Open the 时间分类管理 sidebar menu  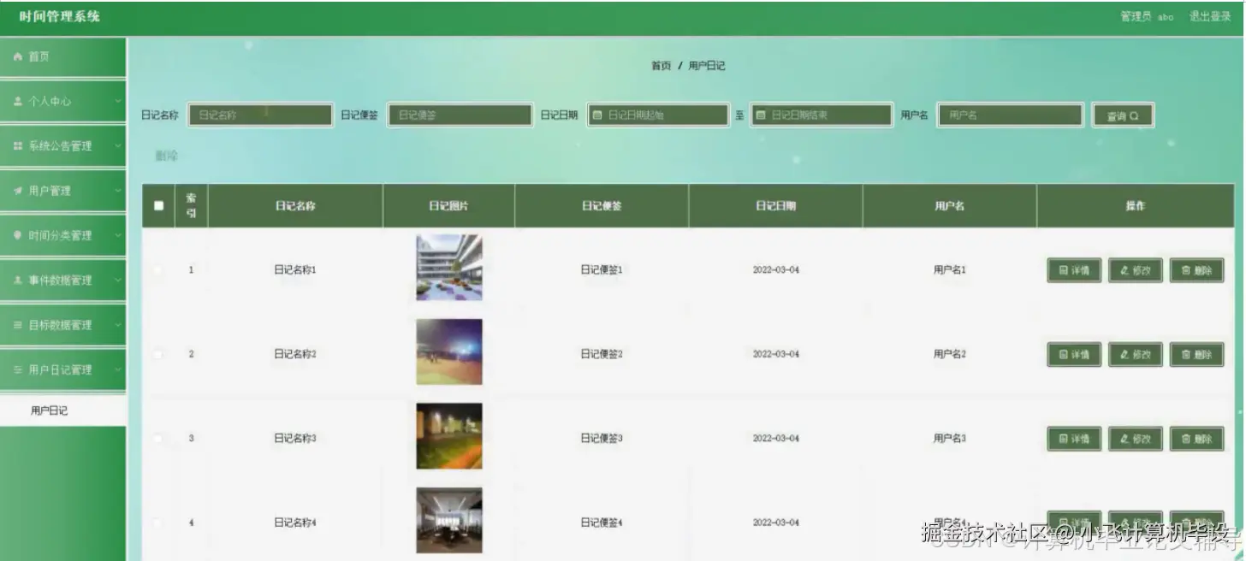(x=63, y=235)
